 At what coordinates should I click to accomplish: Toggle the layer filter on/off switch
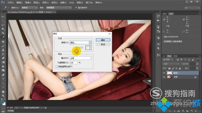pyautogui.click(x=198, y=59)
